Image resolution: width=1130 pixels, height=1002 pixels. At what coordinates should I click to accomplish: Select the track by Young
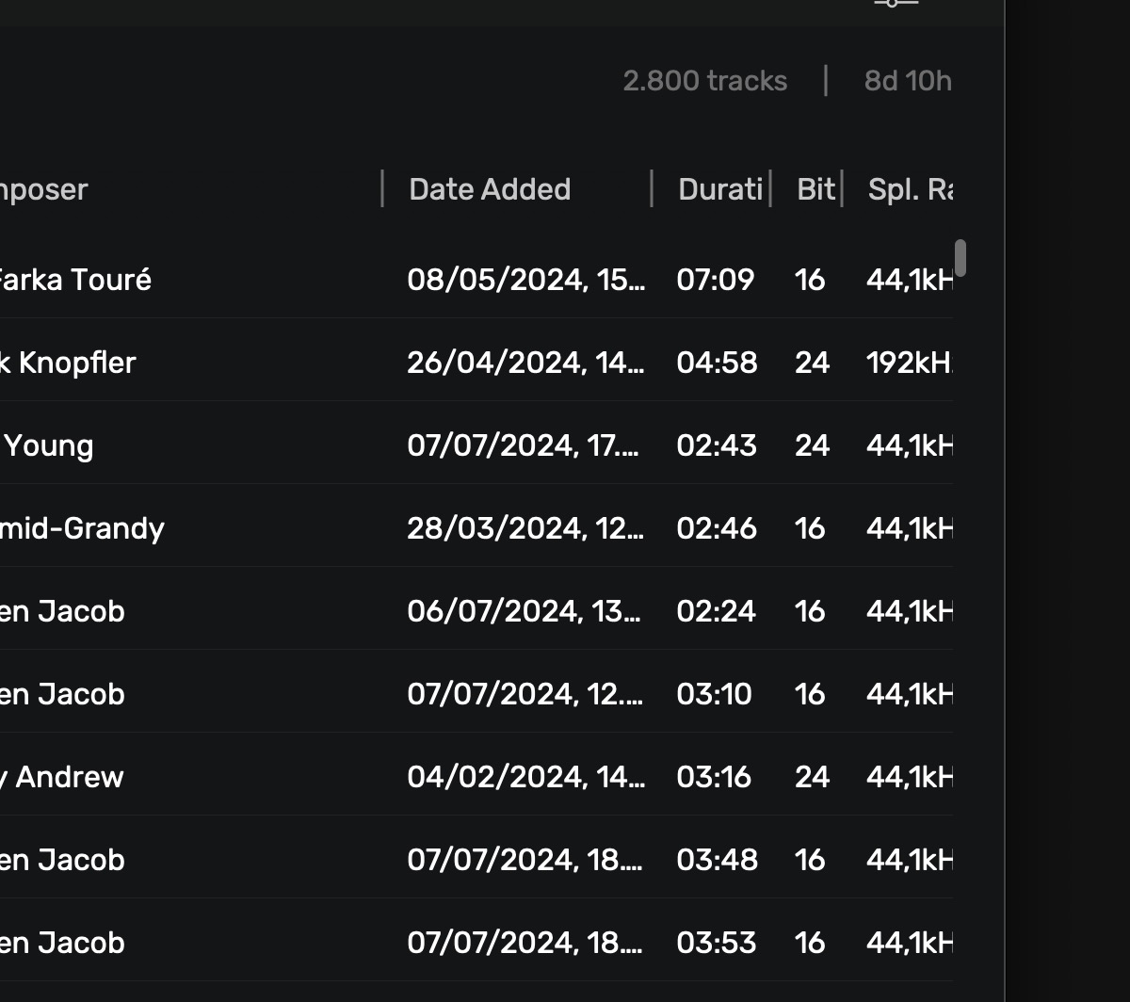pos(49,445)
